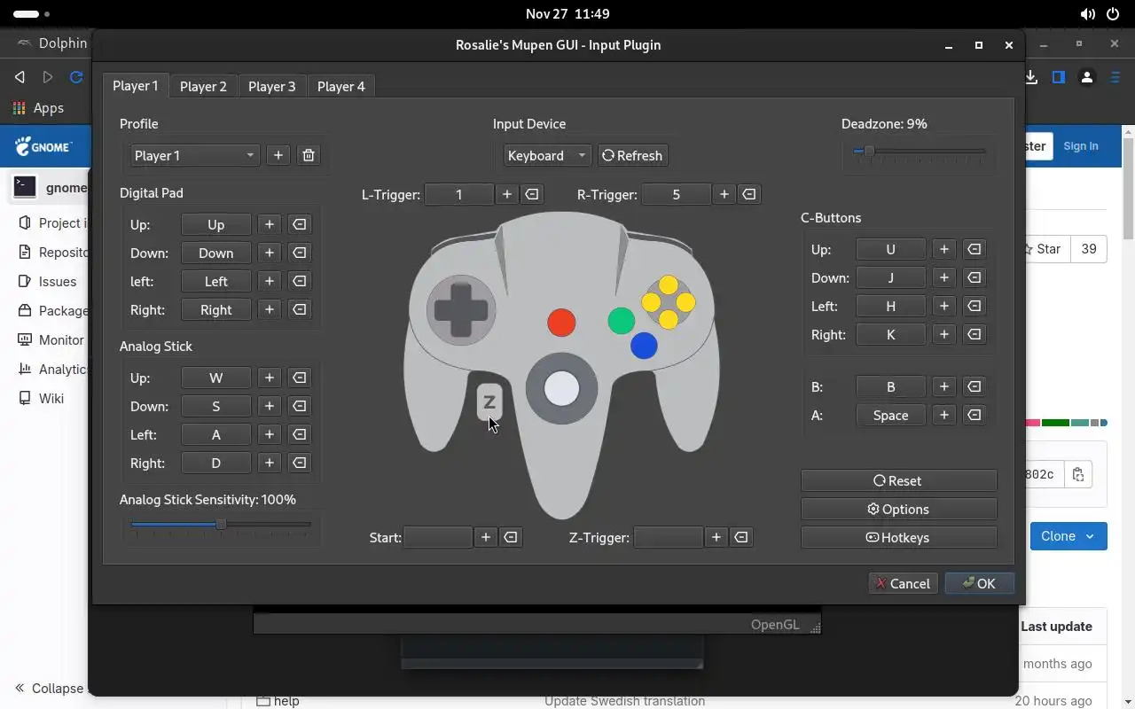Refresh the input device list

click(x=632, y=155)
